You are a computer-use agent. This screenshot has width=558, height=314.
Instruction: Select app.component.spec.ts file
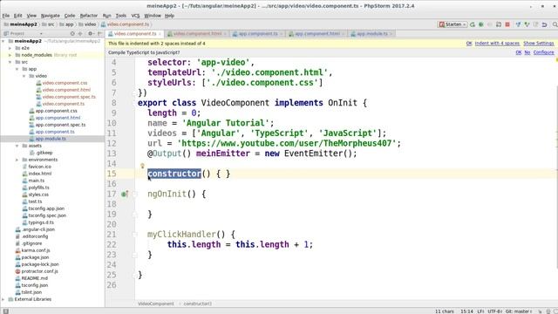[60, 125]
